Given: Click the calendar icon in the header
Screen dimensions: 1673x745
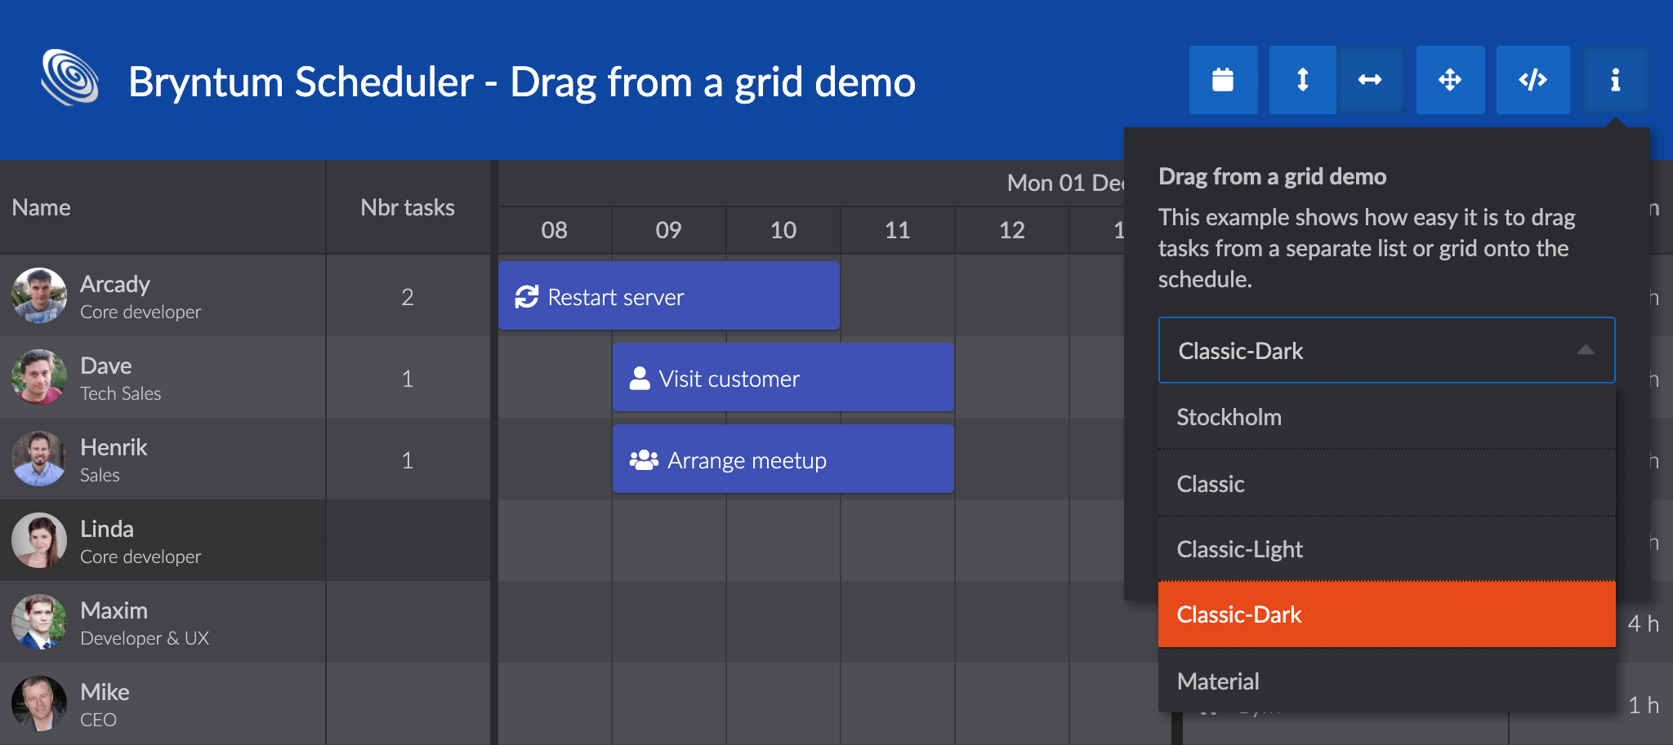Looking at the screenshot, I should coord(1222,80).
